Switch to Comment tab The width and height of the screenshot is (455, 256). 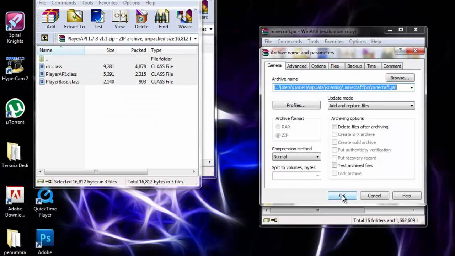392,66
